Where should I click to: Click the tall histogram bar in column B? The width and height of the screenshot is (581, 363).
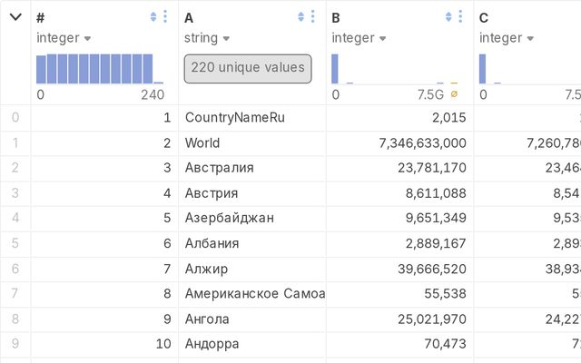pos(335,69)
